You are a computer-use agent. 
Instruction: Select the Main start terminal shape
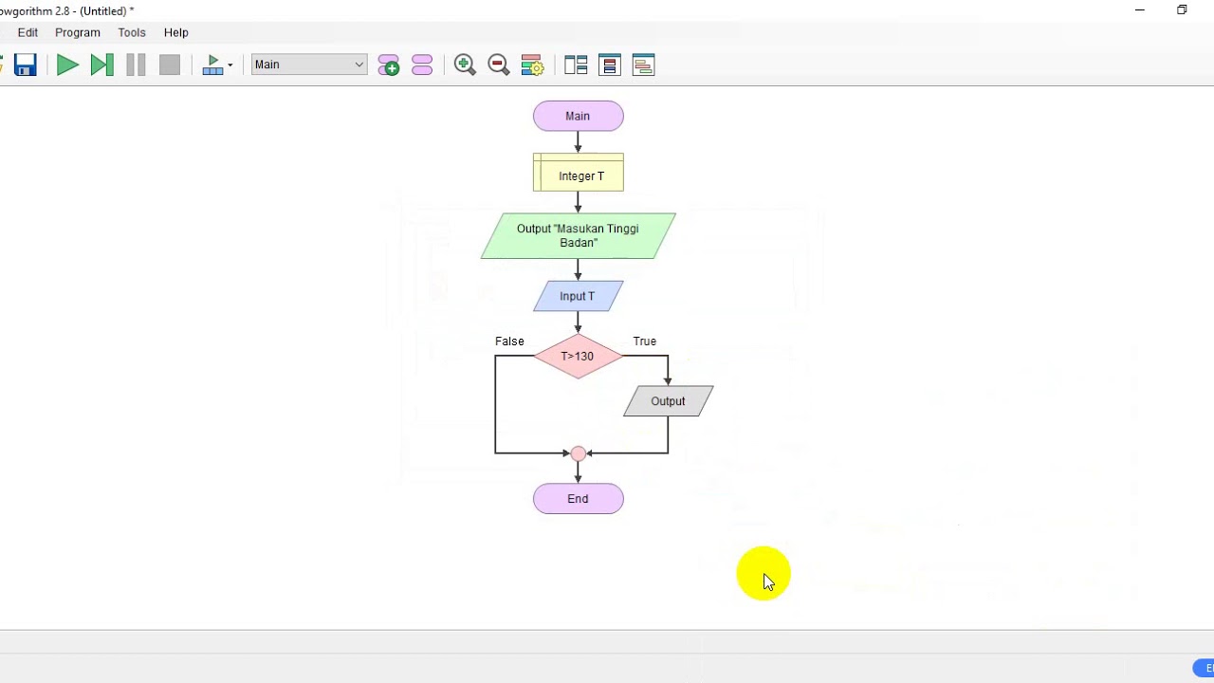[x=578, y=116]
